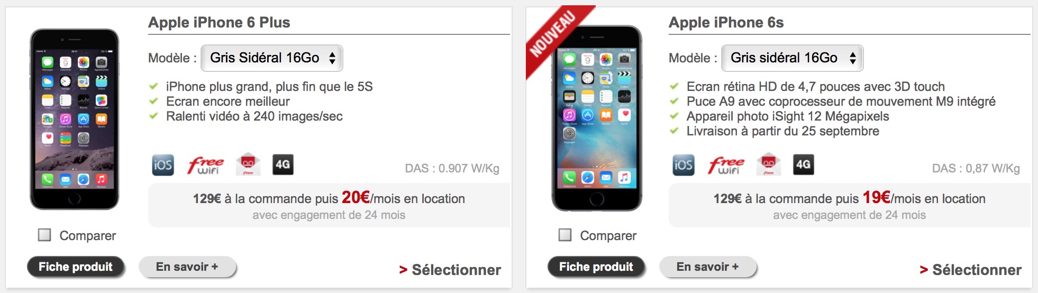Screen dimensions: 1038x293
Task: Select the Apple iPhone 6s offer
Action: [971, 270]
